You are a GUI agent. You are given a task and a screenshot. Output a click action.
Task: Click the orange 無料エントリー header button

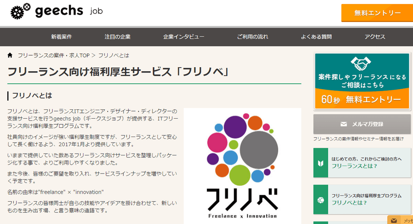pos(377,13)
